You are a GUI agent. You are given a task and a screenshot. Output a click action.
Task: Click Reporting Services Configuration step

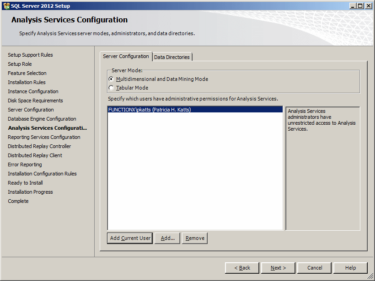(x=44, y=137)
